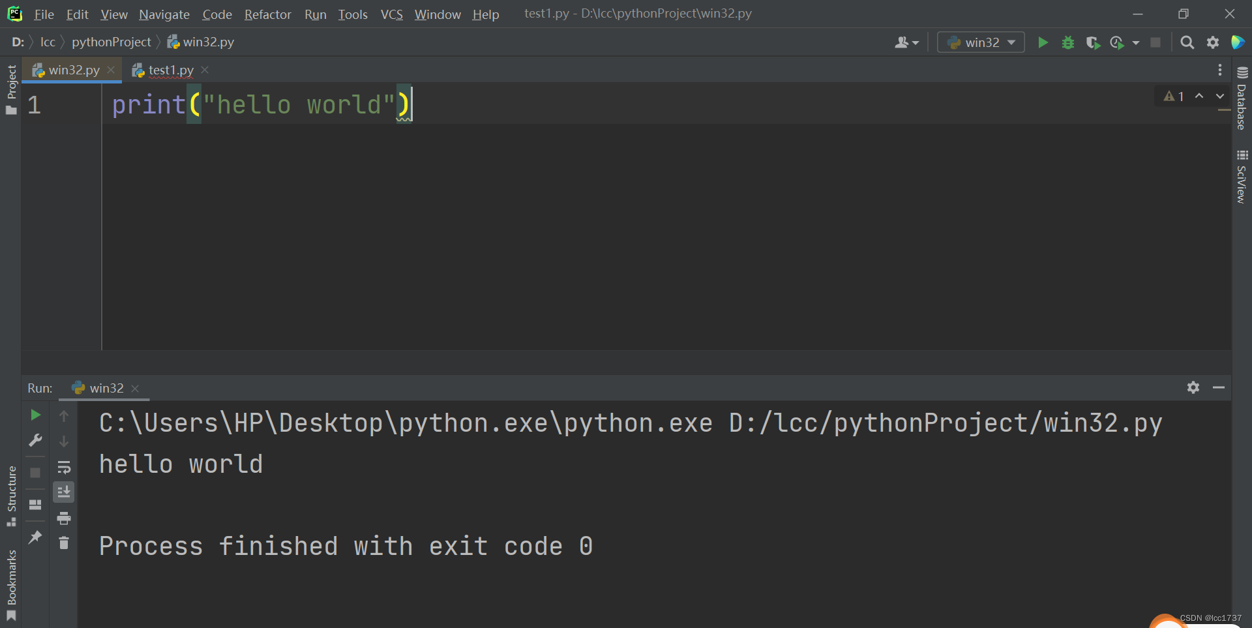Viewport: 1252px width, 628px height.
Task: Open the Code menu
Action: pos(217,14)
